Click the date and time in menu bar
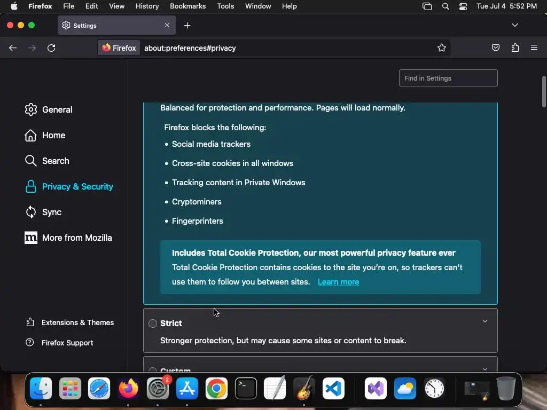 pyautogui.click(x=506, y=6)
